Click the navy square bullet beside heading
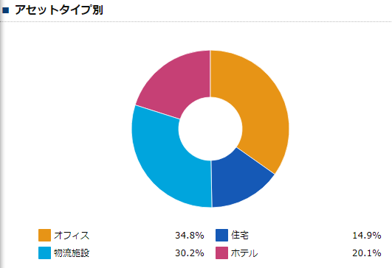392x268 pixels. [x=5, y=10]
